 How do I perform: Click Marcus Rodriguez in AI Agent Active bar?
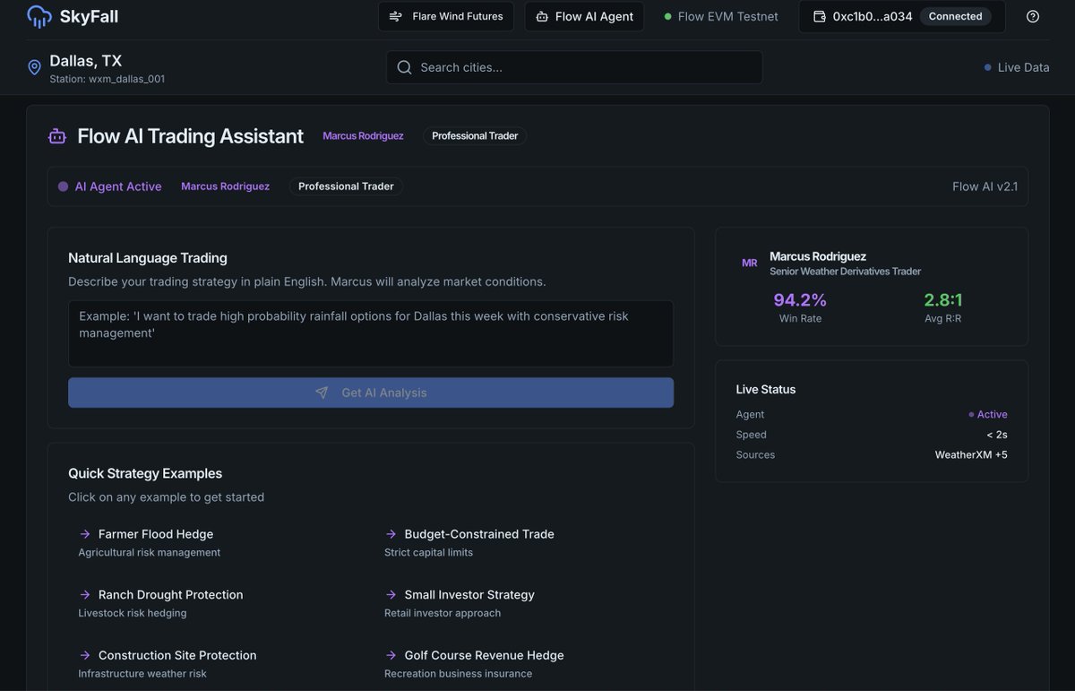(225, 186)
